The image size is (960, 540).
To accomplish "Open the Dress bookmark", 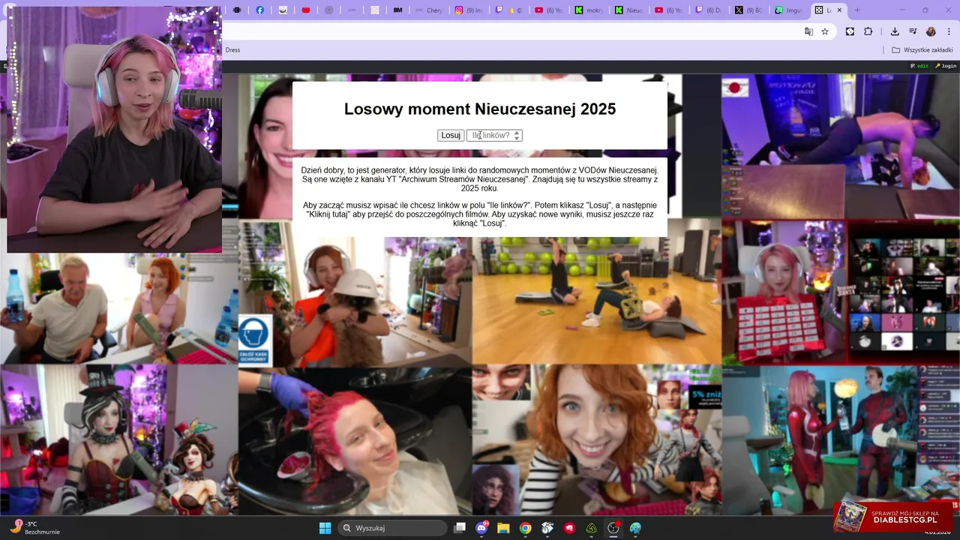I will [232, 50].
